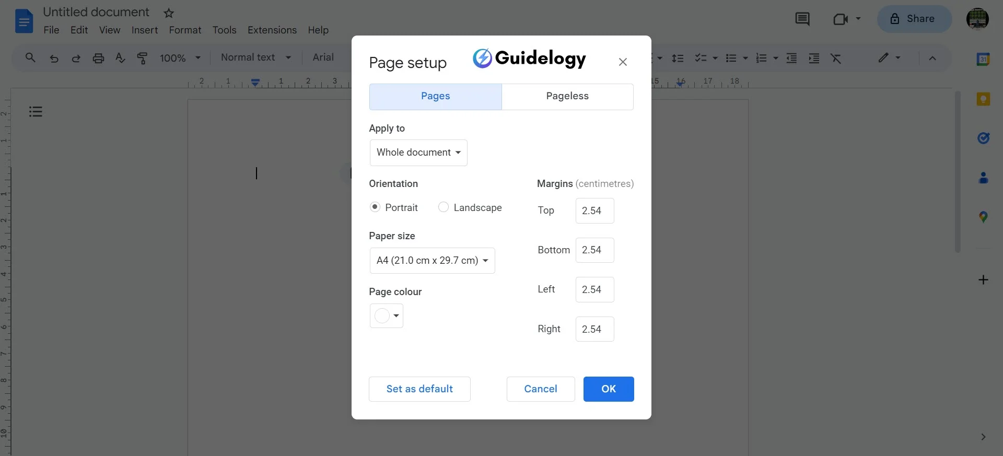Open the search menus magnifier icon
1003x456 pixels.
tap(30, 57)
